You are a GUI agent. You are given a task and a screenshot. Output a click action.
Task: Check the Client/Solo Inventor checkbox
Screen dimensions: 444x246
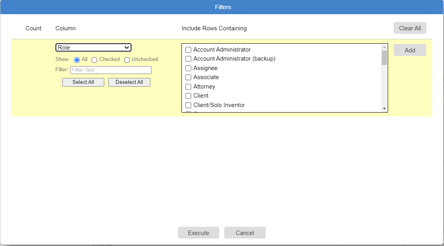(x=188, y=105)
